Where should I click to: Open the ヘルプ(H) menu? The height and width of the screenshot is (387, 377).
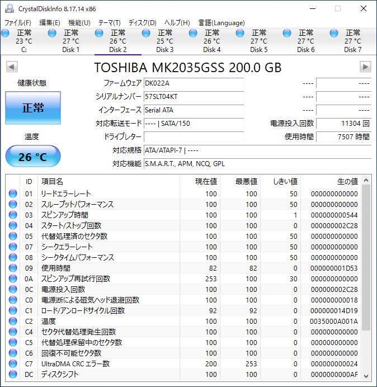click(x=177, y=23)
